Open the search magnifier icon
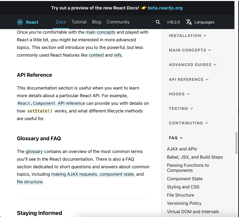239x217 pixels. point(158,22)
